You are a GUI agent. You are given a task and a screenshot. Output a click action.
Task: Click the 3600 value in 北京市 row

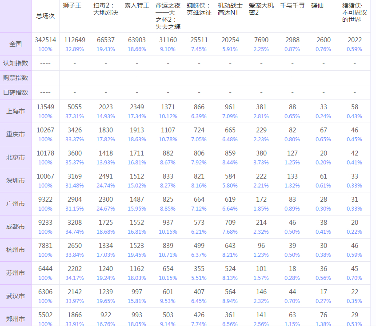[x=75, y=153]
